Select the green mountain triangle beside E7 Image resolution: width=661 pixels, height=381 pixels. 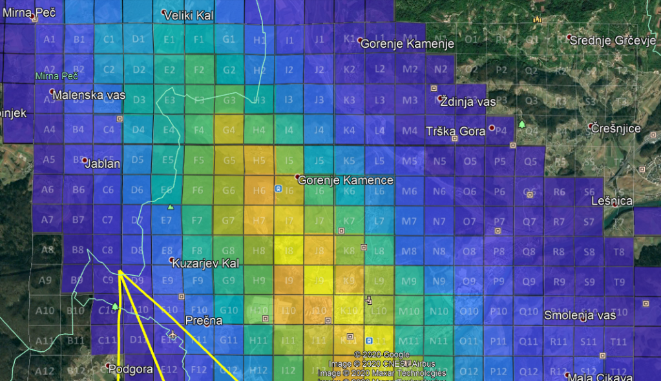(171, 207)
